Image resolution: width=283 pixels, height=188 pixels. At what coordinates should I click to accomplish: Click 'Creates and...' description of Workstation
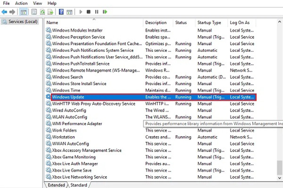(x=158, y=137)
